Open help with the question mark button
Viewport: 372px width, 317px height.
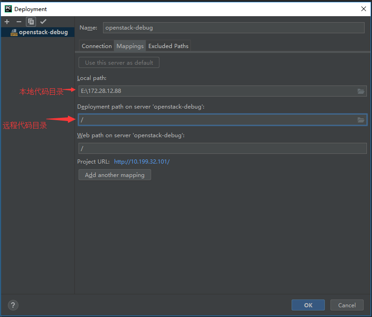coord(13,305)
